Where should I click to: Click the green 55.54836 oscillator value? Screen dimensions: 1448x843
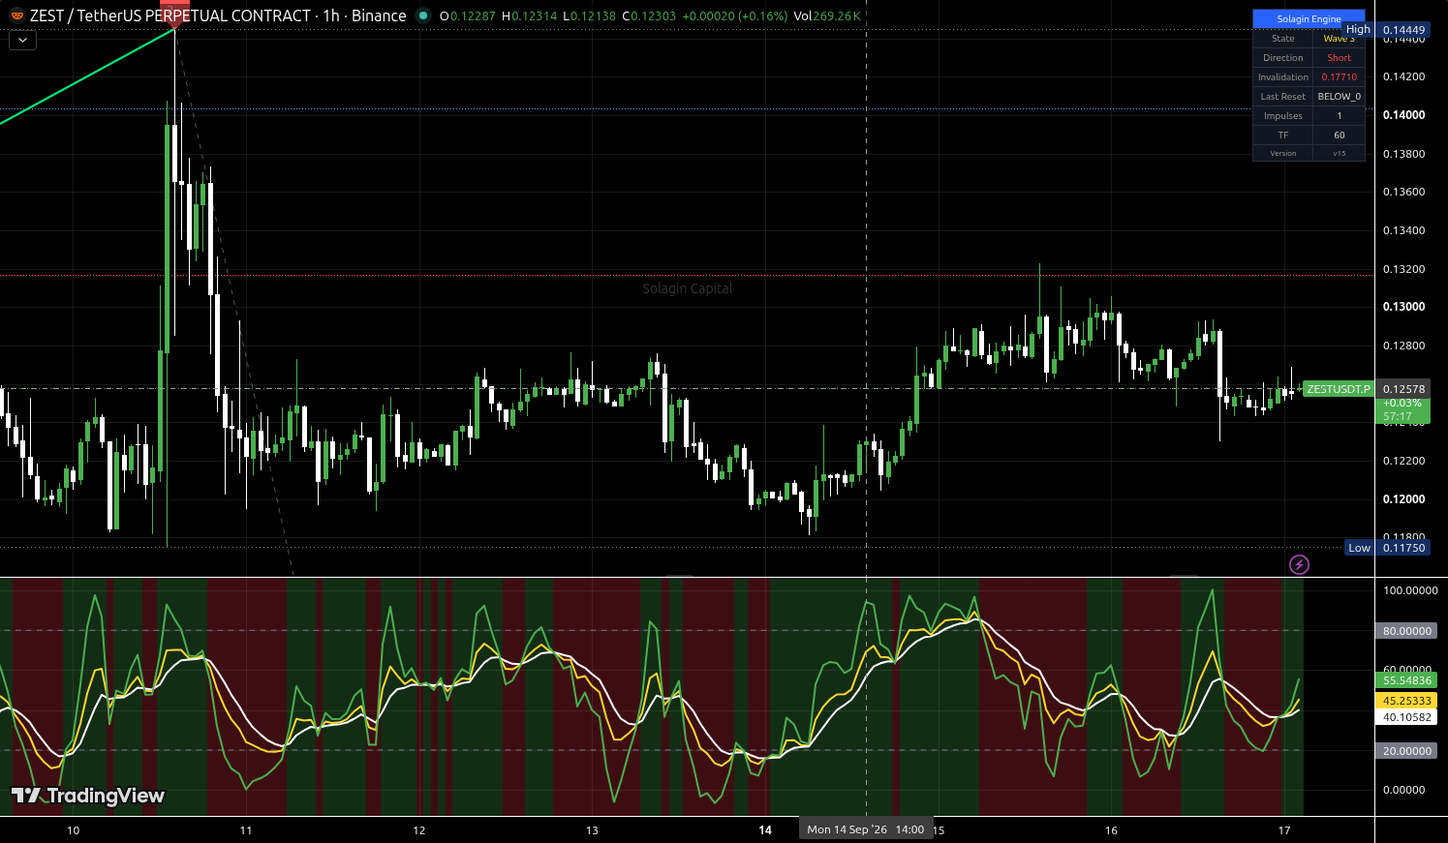click(1406, 680)
